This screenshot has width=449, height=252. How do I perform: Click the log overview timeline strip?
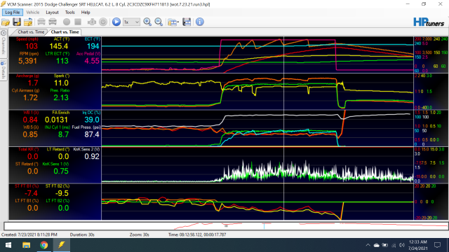[x=226, y=226]
